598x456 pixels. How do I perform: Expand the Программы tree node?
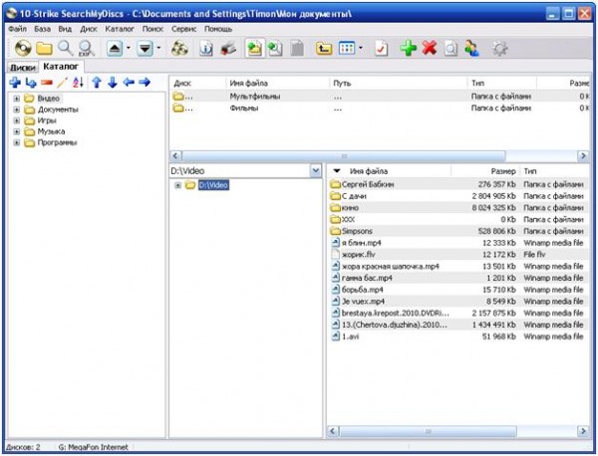pyautogui.click(x=17, y=142)
